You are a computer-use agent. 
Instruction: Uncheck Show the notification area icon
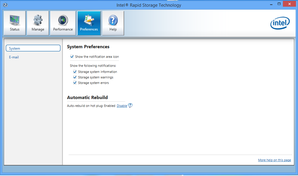(72, 57)
